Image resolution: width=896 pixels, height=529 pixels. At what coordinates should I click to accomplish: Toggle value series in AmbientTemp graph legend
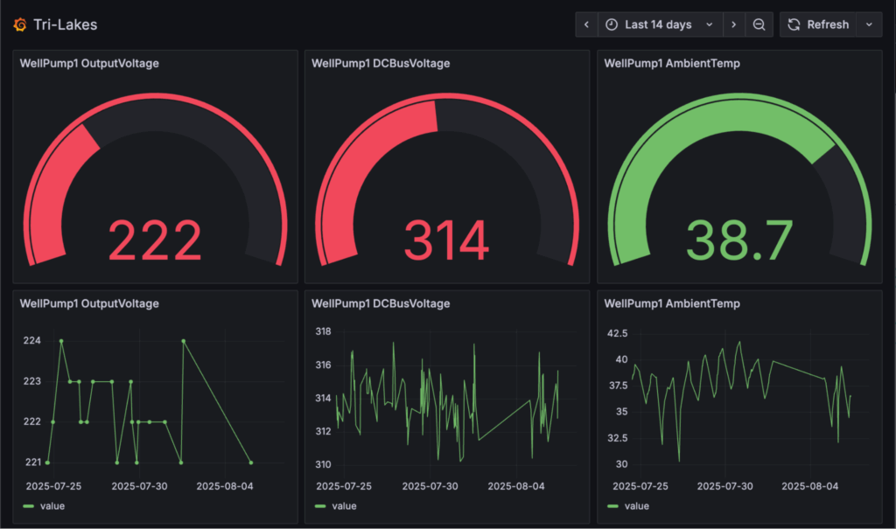click(x=635, y=505)
